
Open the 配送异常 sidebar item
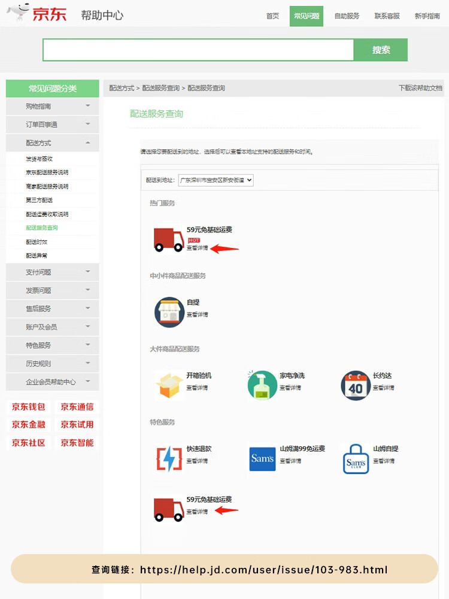coord(37,256)
